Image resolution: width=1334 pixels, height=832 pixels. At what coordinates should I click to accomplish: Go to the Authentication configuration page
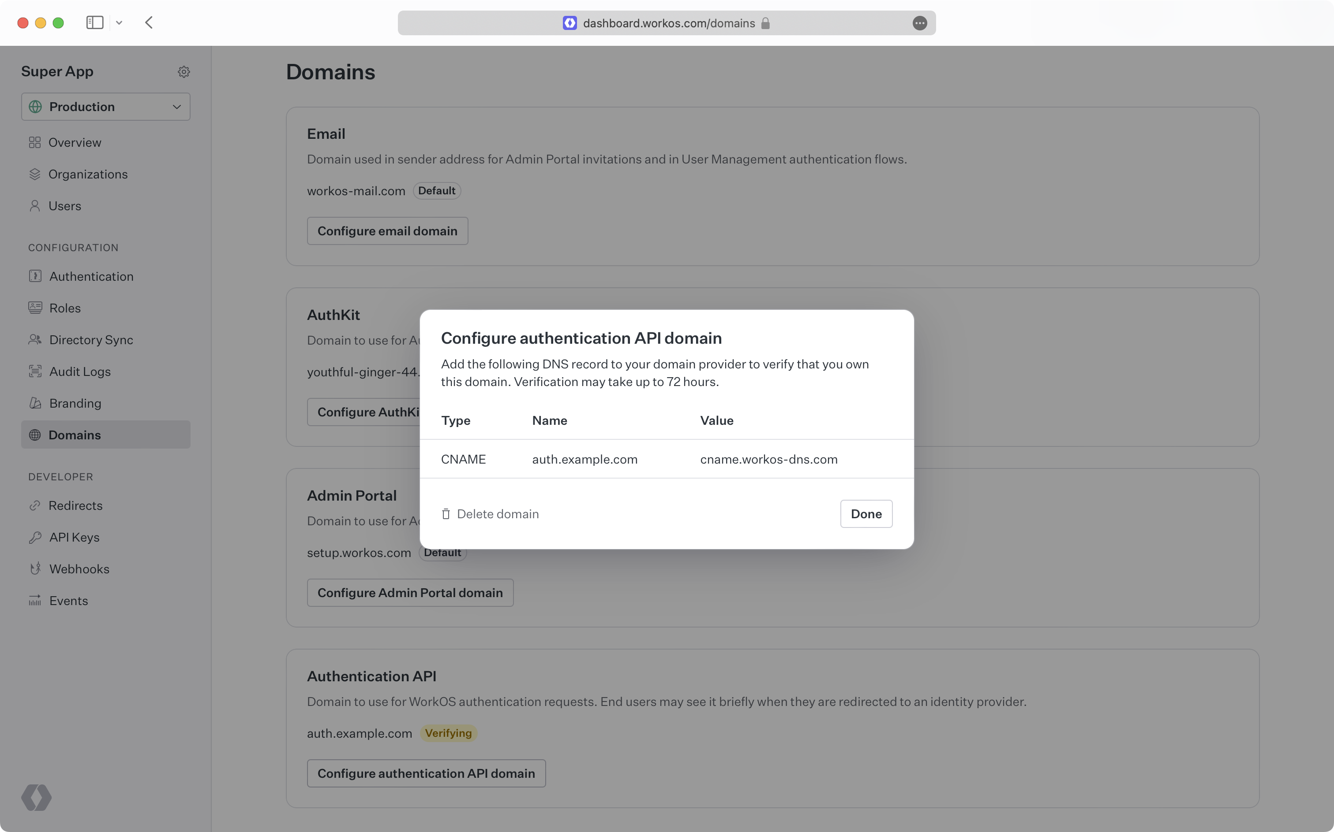point(91,276)
